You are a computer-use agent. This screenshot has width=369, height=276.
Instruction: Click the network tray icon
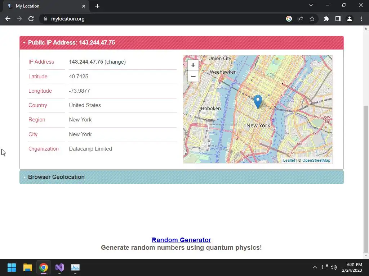click(x=325, y=267)
